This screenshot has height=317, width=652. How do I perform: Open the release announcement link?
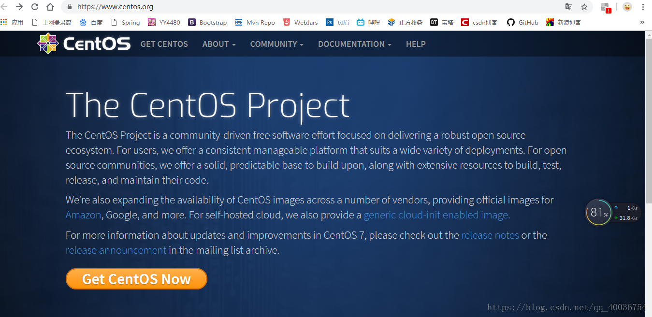coord(116,250)
